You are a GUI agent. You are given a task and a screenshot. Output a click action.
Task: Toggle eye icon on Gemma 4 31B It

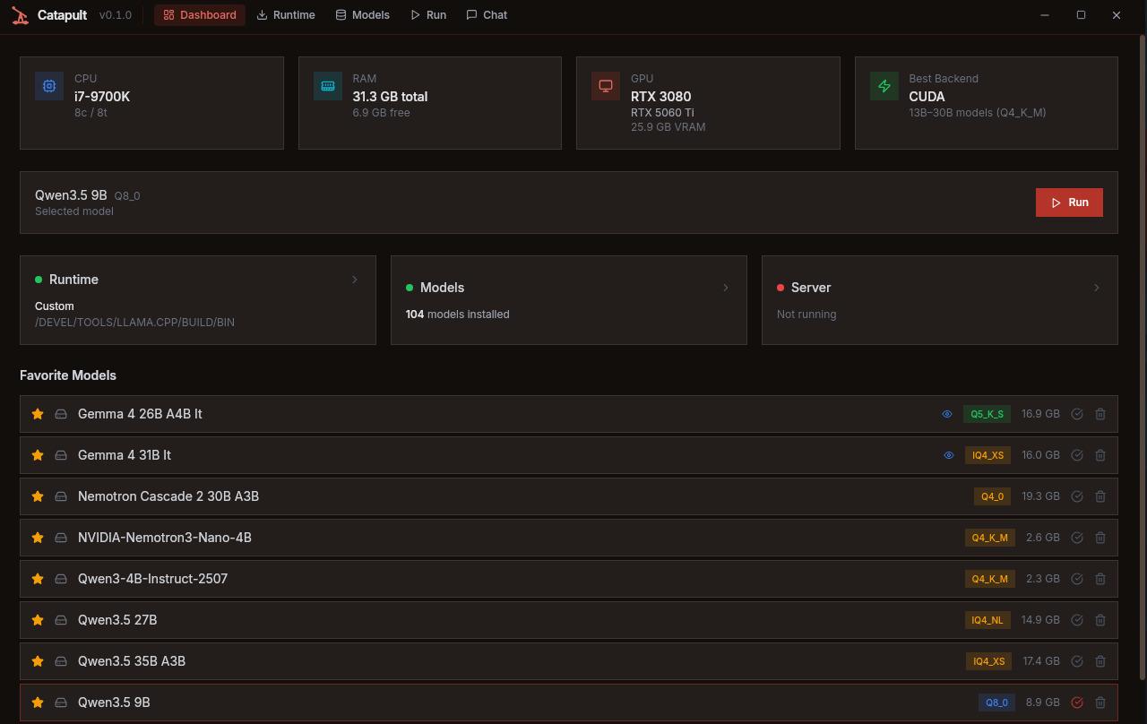coord(949,455)
